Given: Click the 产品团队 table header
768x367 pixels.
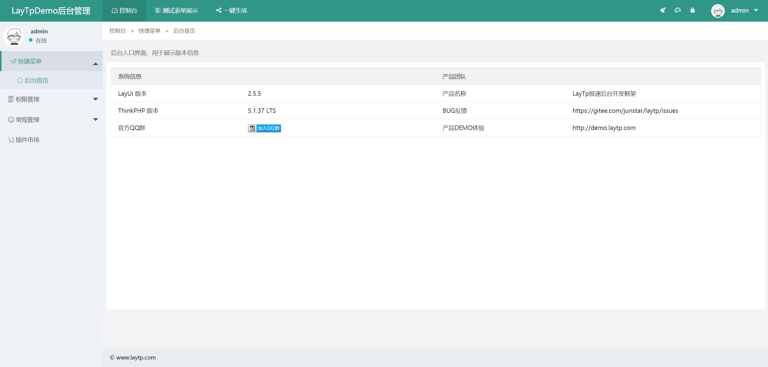Looking at the screenshot, I should [454, 77].
